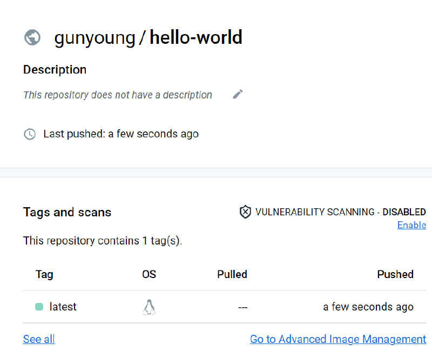Click the Tags and scans heading
432x350 pixels.
pos(67,212)
